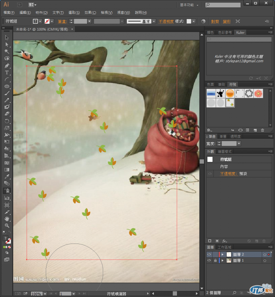Toggle visibility of 圖層 2
The image size is (275, 297).
click(x=209, y=254)
